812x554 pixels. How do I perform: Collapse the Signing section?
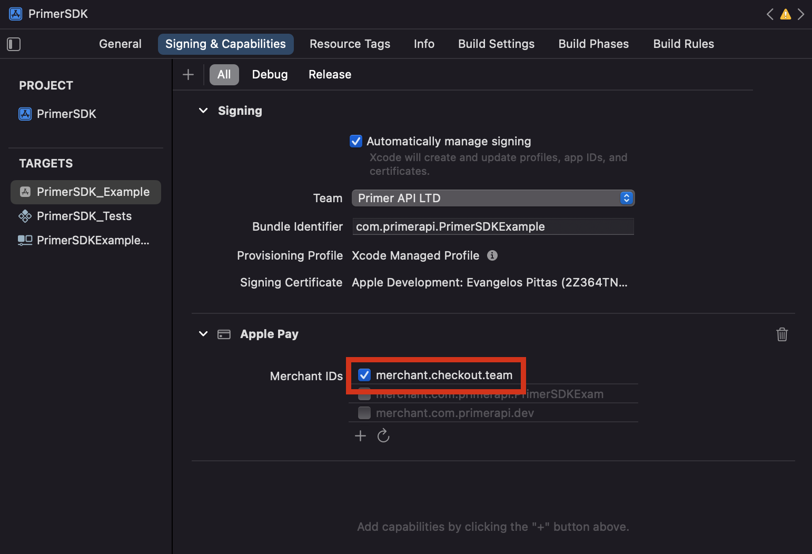coord(203,111)
